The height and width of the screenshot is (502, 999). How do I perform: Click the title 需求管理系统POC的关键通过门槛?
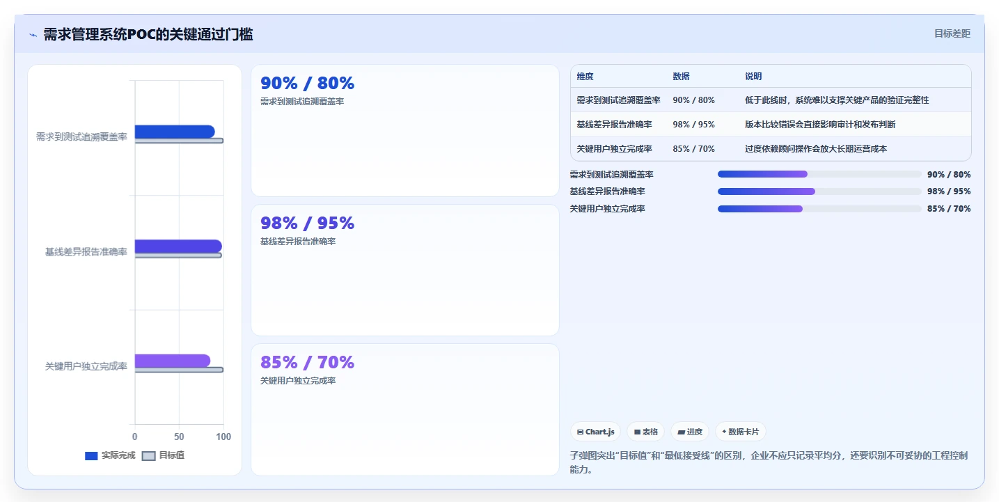[x=148, y=34]
